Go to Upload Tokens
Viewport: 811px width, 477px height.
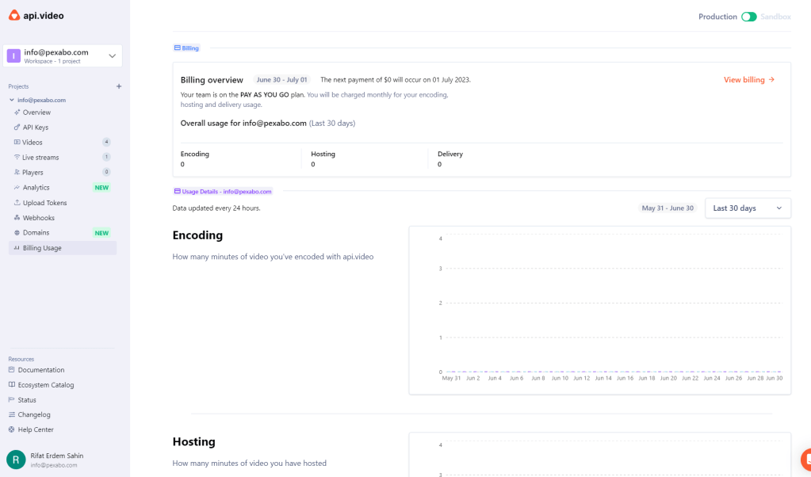(44, 203)
